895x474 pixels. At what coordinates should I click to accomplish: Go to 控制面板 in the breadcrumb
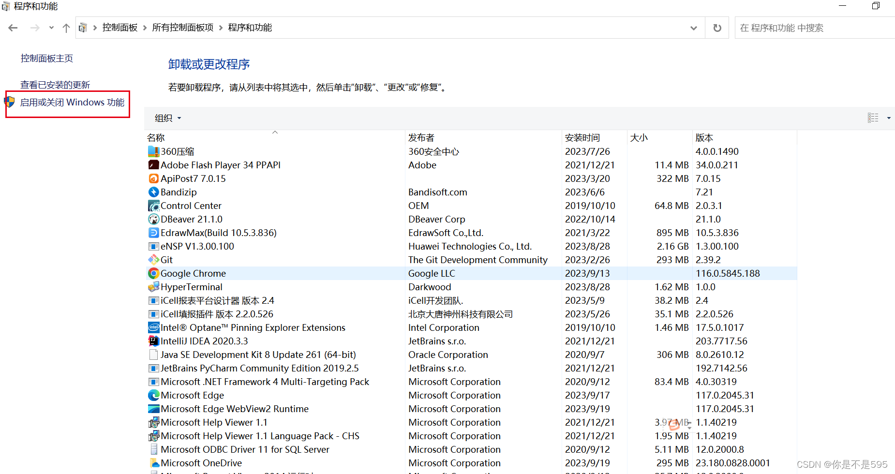[120, 28]
